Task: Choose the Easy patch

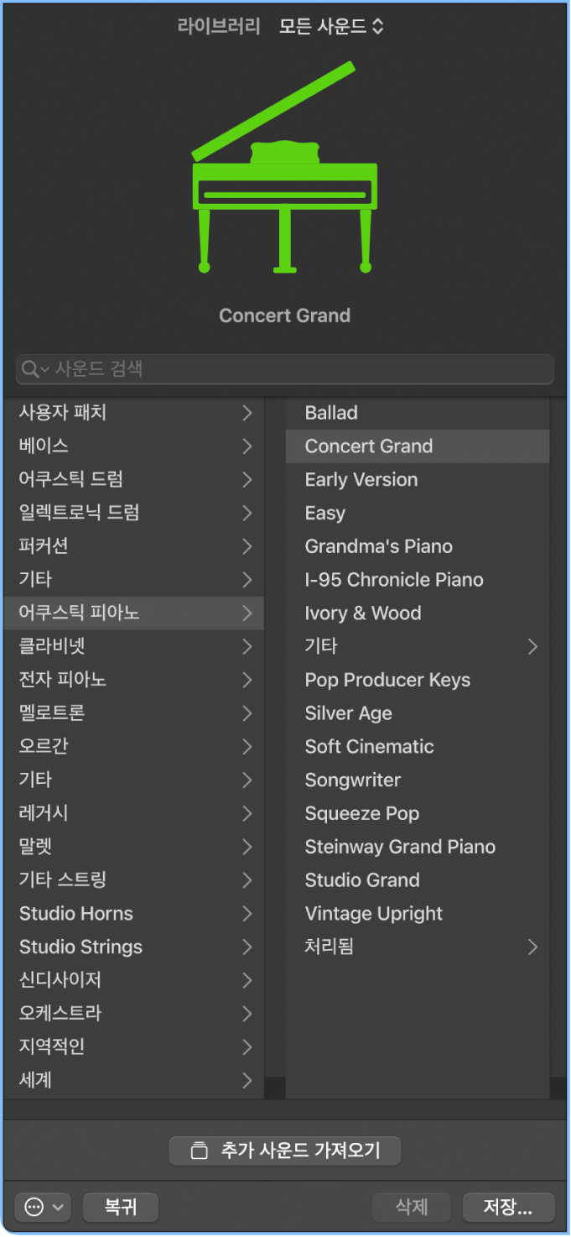Action: 418,513
